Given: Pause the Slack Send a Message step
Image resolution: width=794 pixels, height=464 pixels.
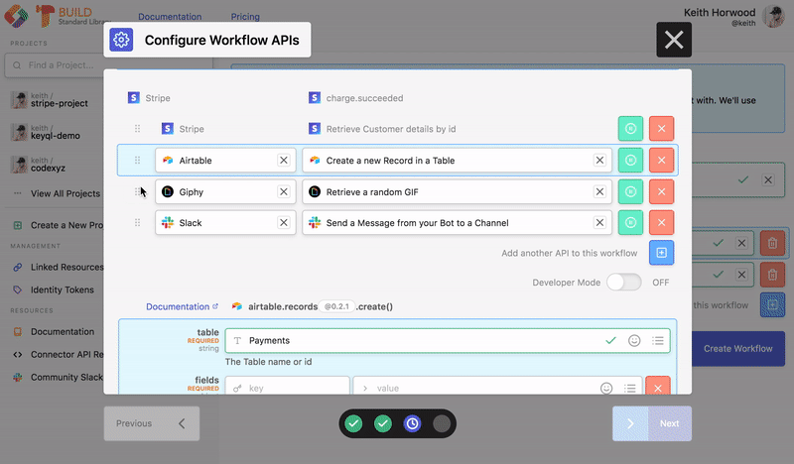Looking at the screenshot, I should (630, 223).
